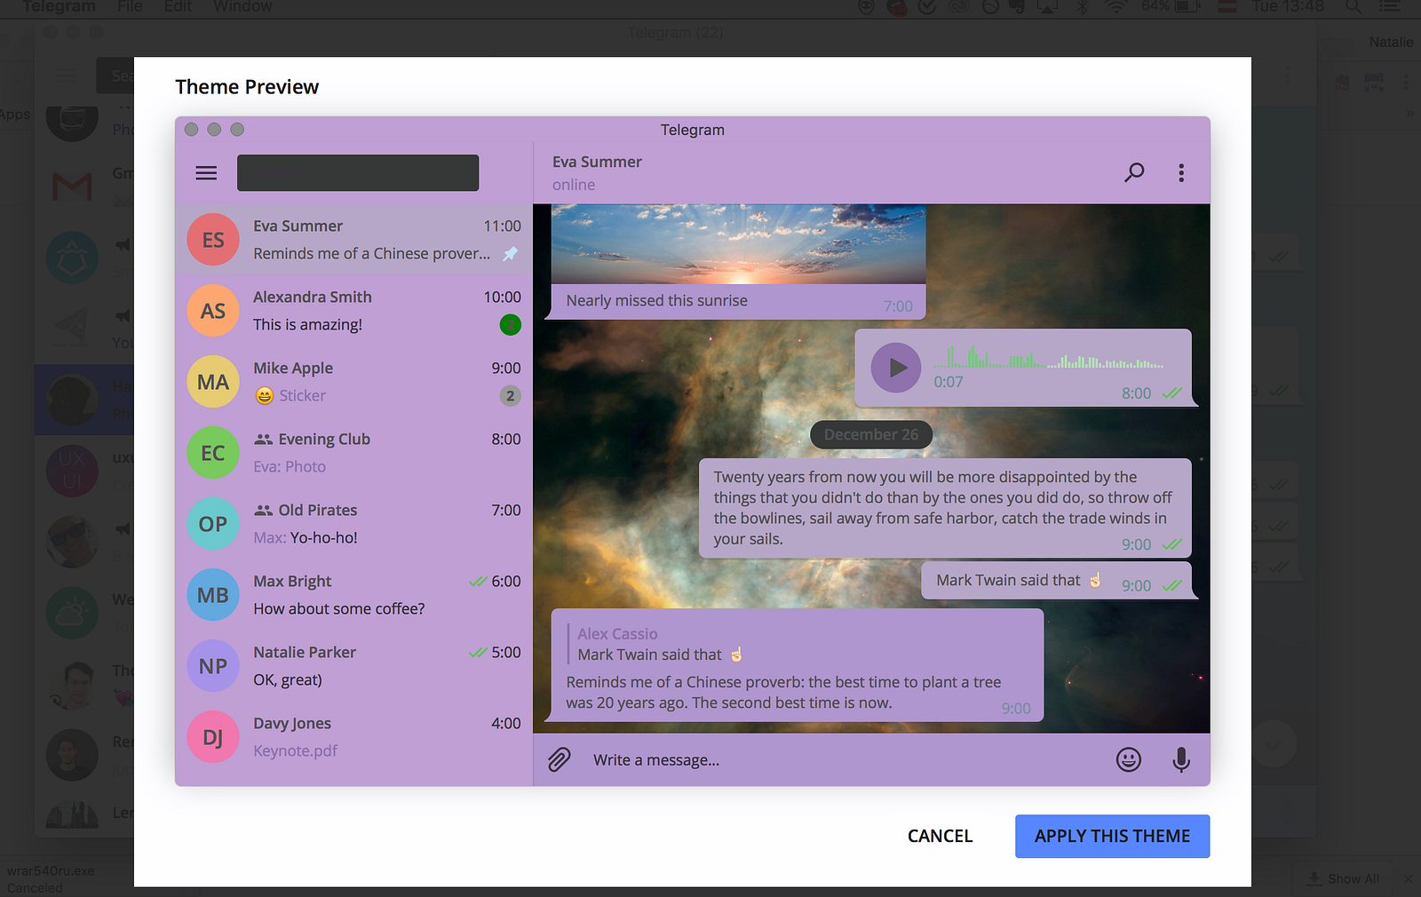Click the AS avatar icon
This screenshot has width=1421, height=897.
click(213, 311)
